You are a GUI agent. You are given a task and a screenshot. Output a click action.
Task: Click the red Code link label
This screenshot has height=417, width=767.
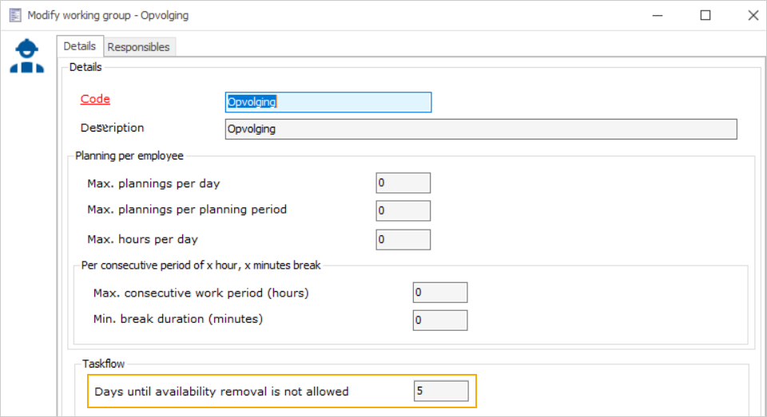coord(95,100)
